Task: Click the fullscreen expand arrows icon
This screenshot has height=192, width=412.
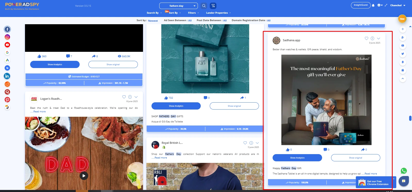Action: tap(386, 5)
